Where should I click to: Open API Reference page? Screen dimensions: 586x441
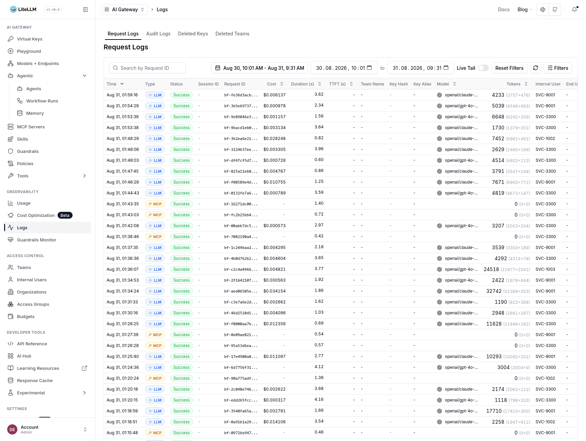[47, 344]
